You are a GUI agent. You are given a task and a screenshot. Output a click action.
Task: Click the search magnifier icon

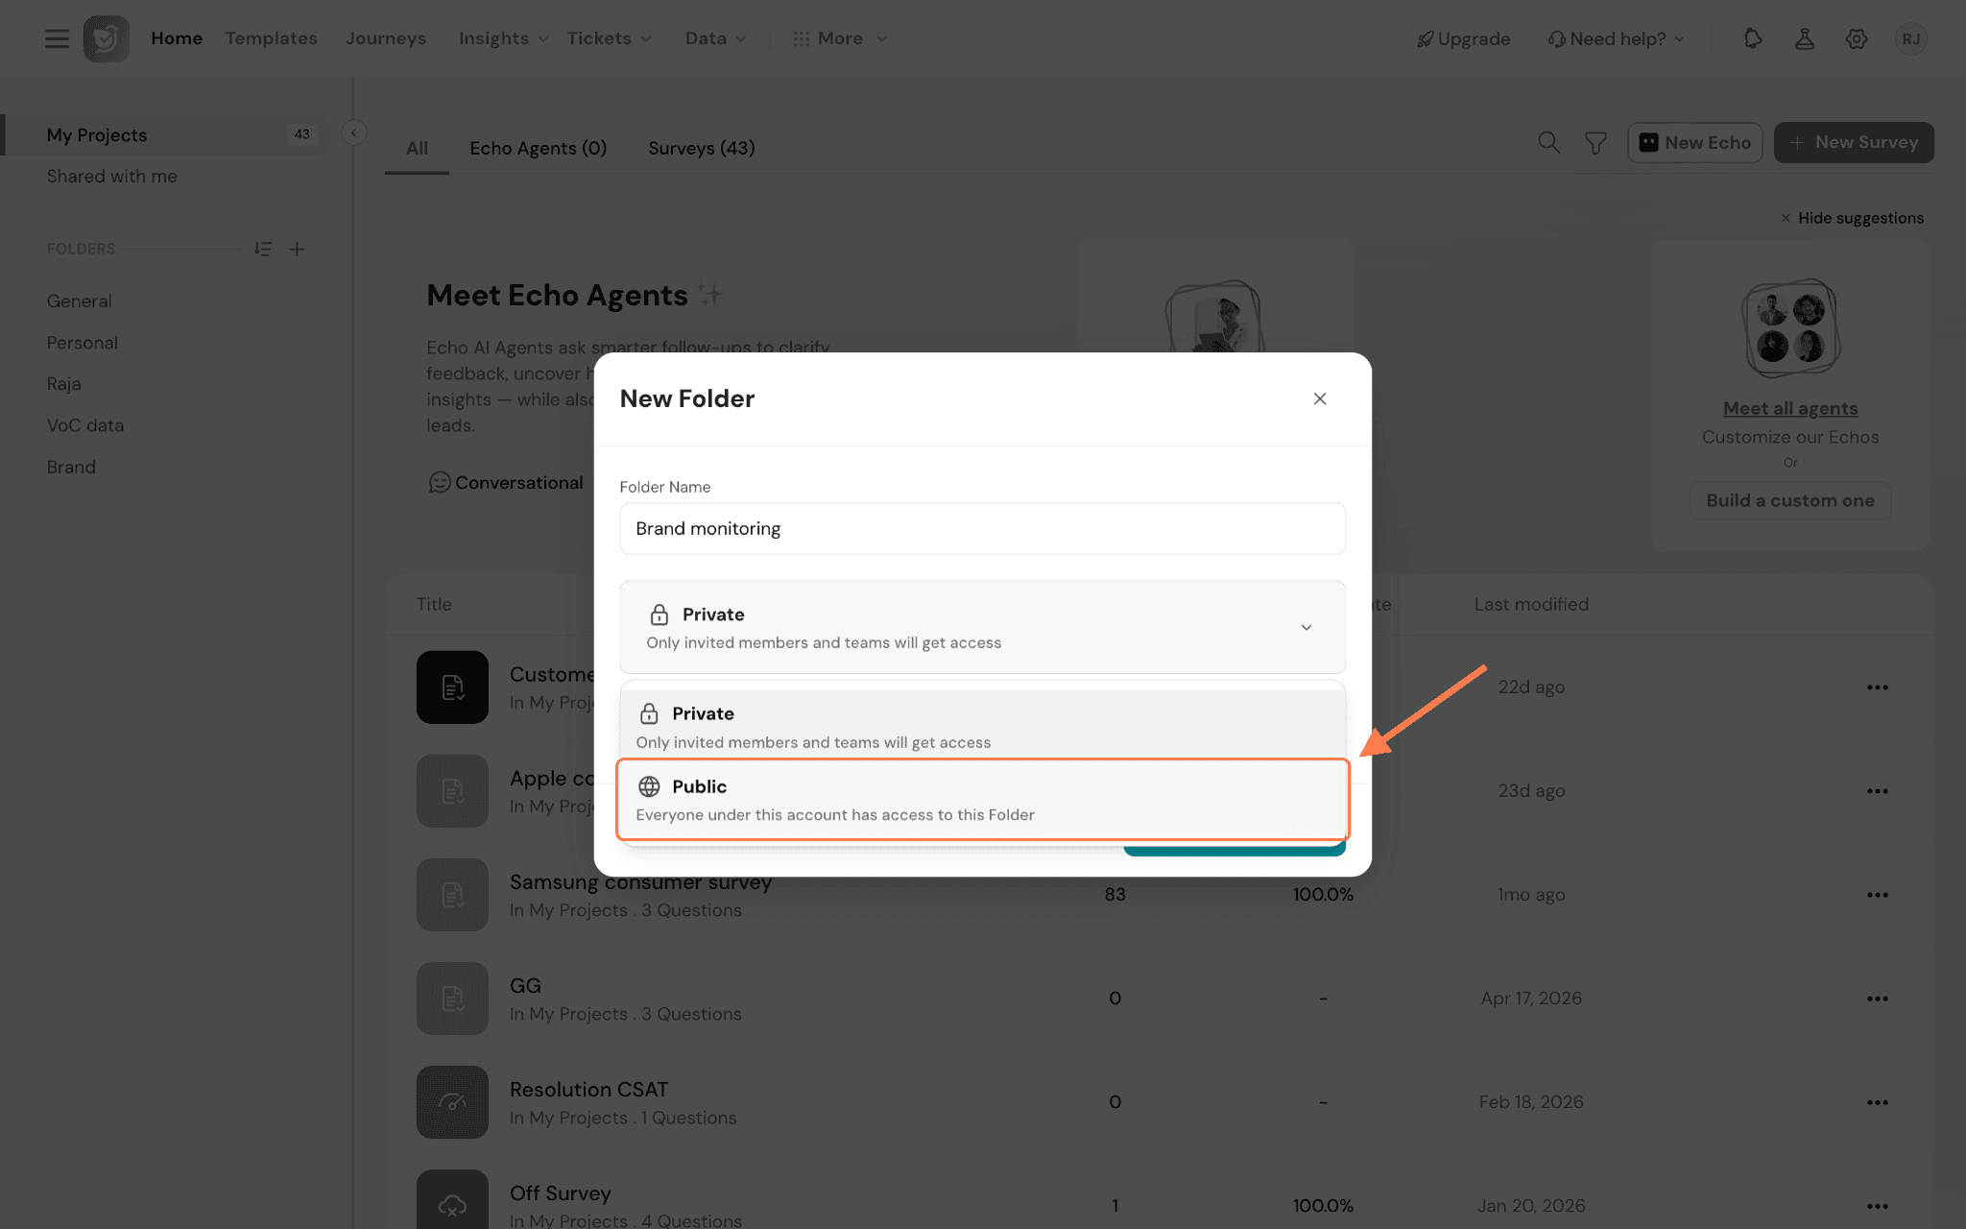point(1548,142)
